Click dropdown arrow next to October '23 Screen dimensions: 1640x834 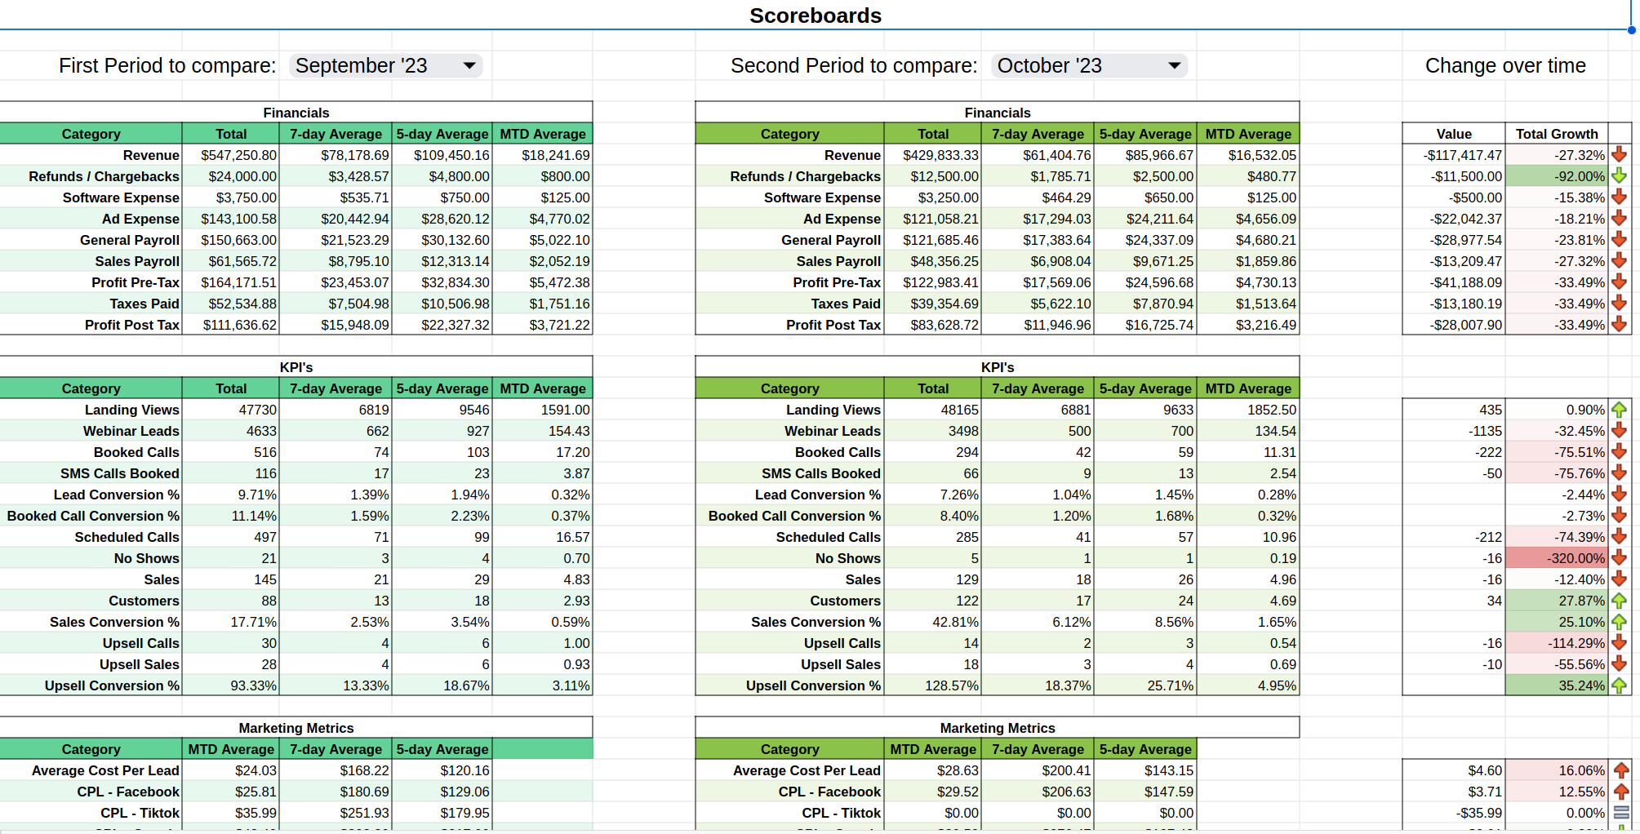(1174, 66)
